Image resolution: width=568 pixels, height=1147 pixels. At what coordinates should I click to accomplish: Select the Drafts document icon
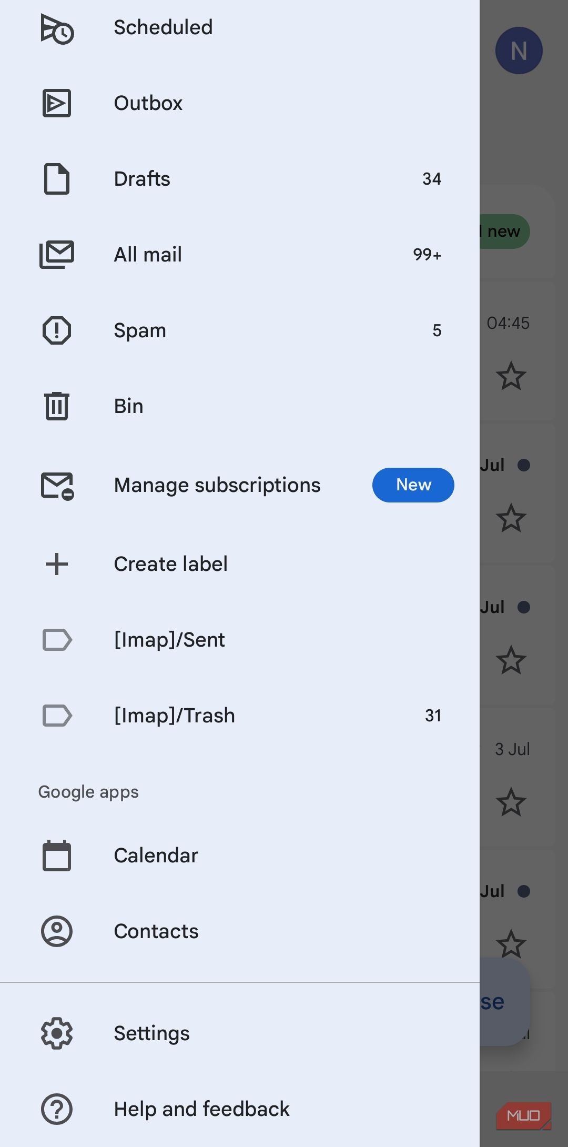point(57,179)
